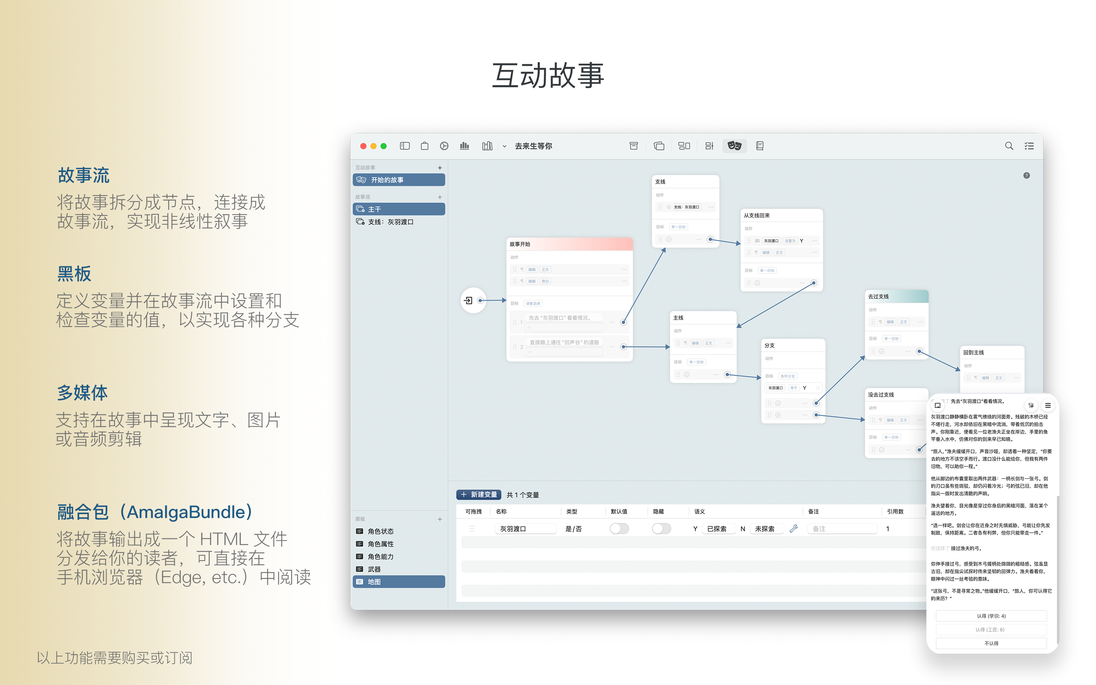1096x685 pixels.
Task: Edit the Y semantic field 已探索
Action: pos(719,529)
